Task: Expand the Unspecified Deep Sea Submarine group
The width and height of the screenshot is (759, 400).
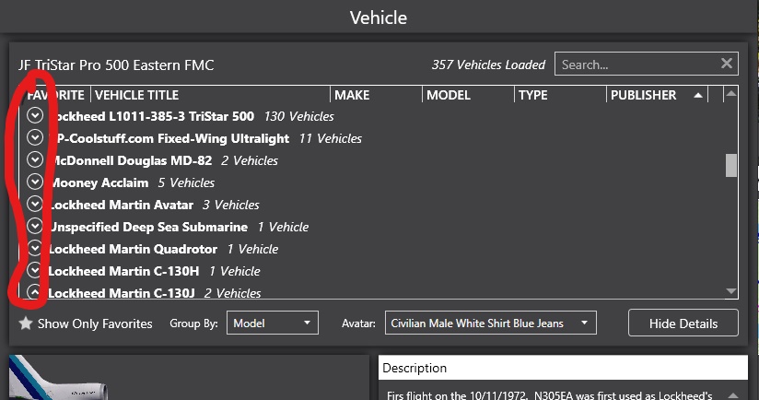Action: pyautogui.click(x=35, y=226)
